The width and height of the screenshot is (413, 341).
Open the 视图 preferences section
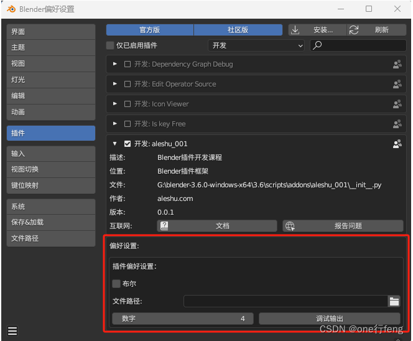click(51, 63)
